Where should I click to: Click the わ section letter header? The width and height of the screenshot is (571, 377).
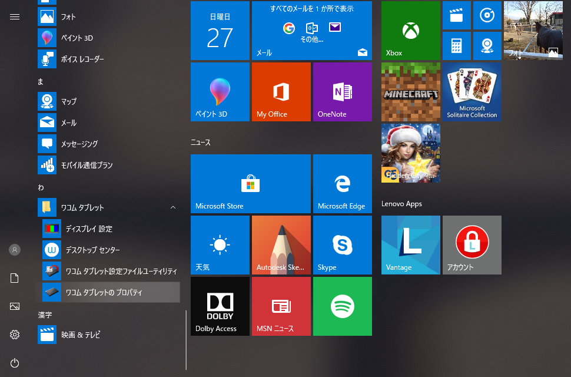coord(41,187)
